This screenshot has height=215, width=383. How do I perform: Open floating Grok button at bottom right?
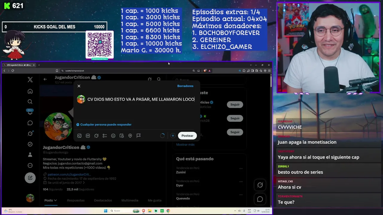[260, 185]
